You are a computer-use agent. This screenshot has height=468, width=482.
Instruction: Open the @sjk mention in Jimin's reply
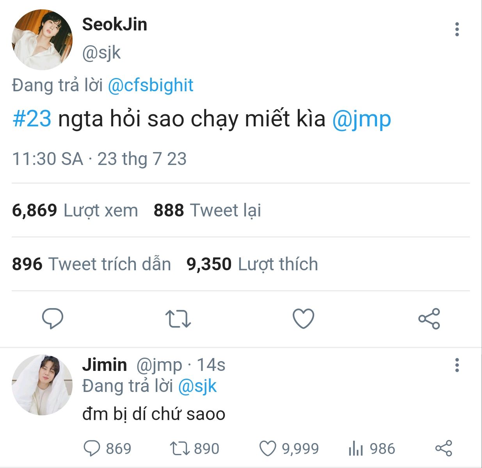(x=197, y=386)
